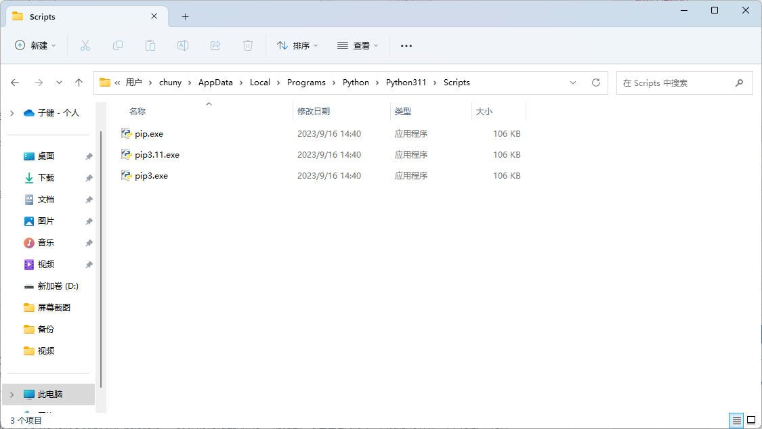
Task: Sort by 类型 column header
Action: point(403,111)
